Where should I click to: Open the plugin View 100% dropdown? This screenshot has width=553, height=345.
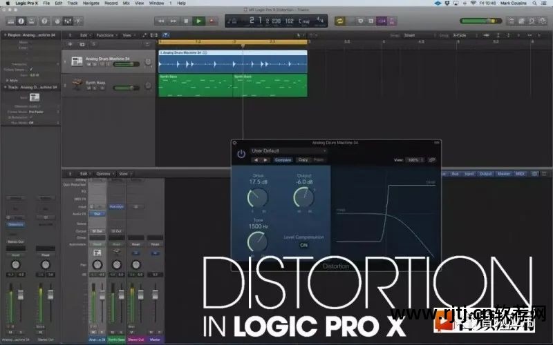[x=415, y=160]
